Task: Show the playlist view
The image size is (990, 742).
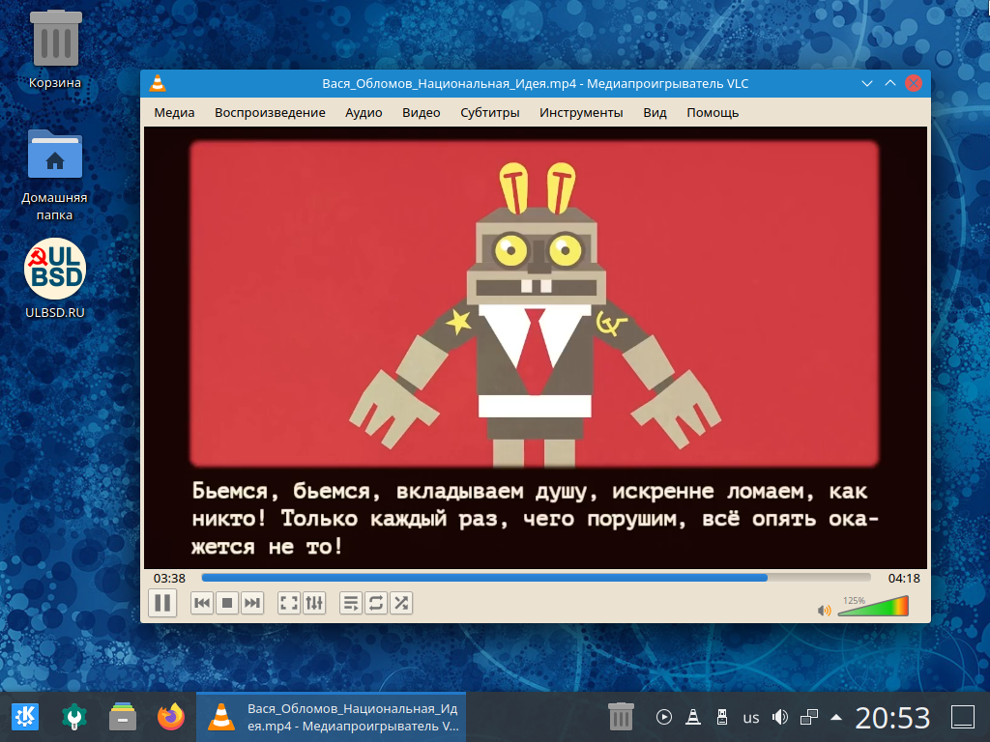Action: [x=351, y=604]
